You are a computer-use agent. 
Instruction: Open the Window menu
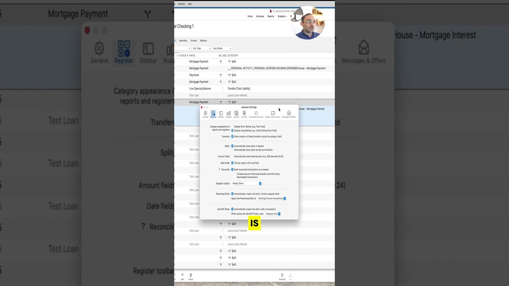181,4
